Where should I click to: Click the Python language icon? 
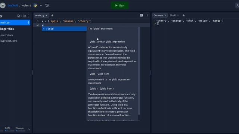click(35, 6)
